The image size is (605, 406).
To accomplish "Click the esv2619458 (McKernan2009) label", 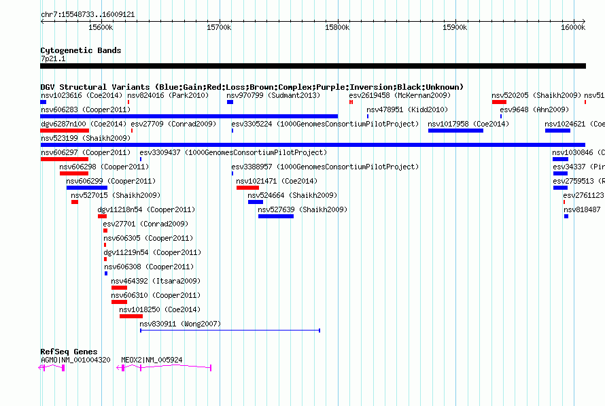I will click(400, 95).
